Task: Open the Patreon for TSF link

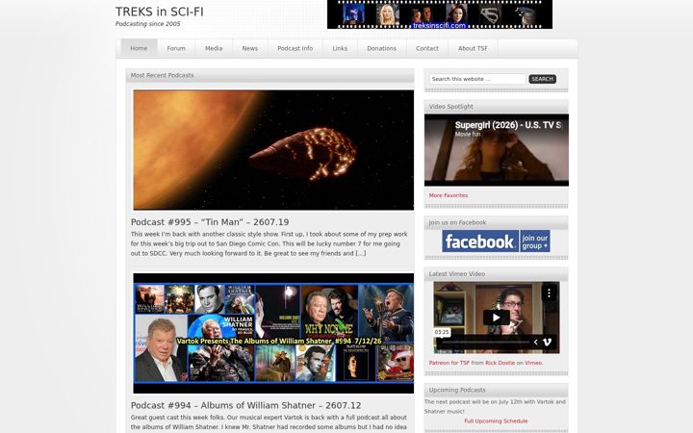Action: point(449,363)
